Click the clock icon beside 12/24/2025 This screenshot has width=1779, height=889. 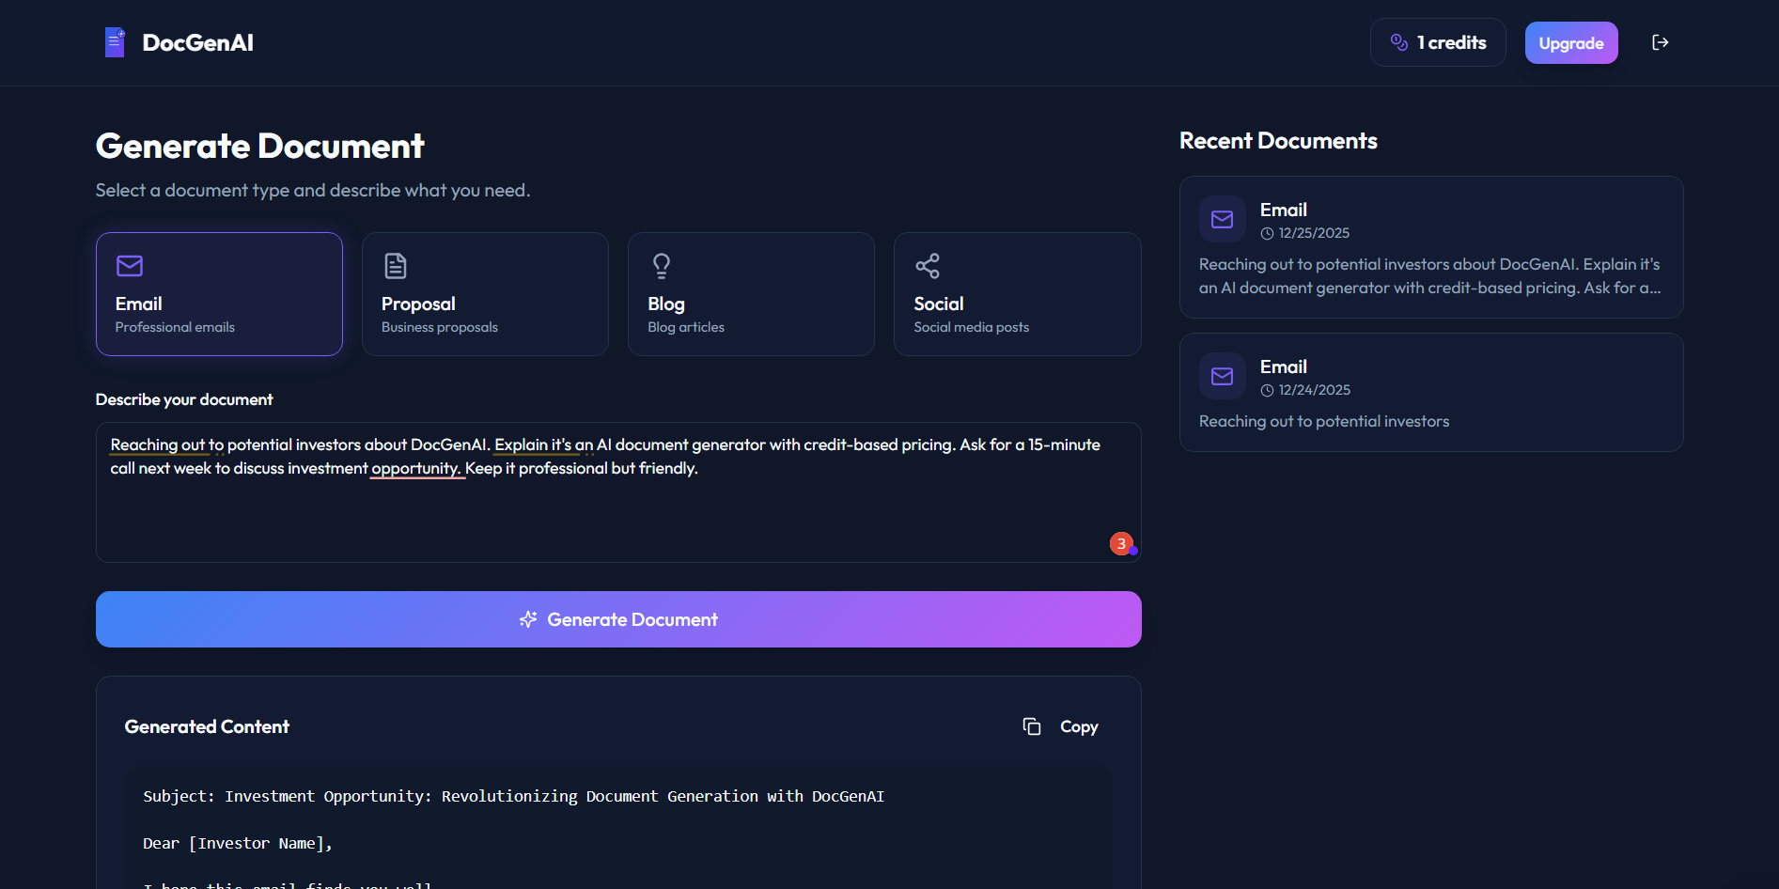[x=1267, y=390]
